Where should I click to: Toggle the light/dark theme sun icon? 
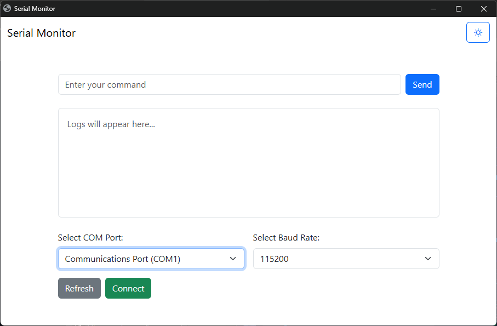[478, 32]
